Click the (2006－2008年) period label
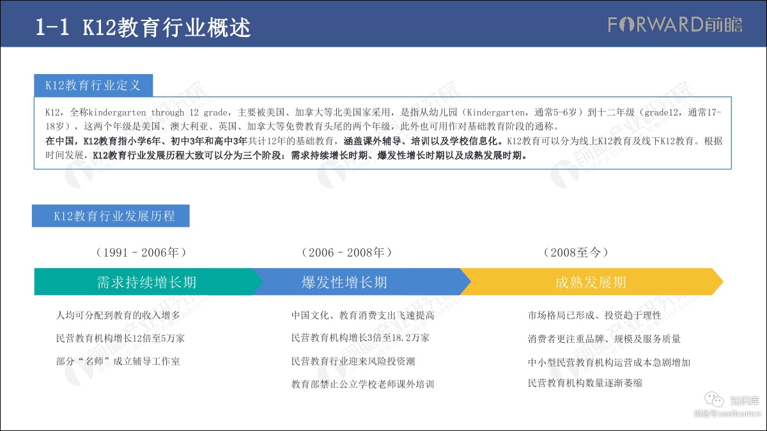This screenshot has height=431, width=767. coord(346,252)
